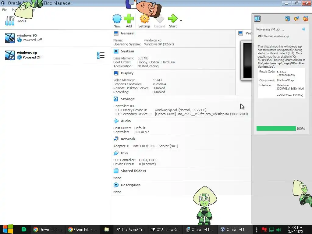Click the Base Memory '553 MB' value

coord(143,58)
